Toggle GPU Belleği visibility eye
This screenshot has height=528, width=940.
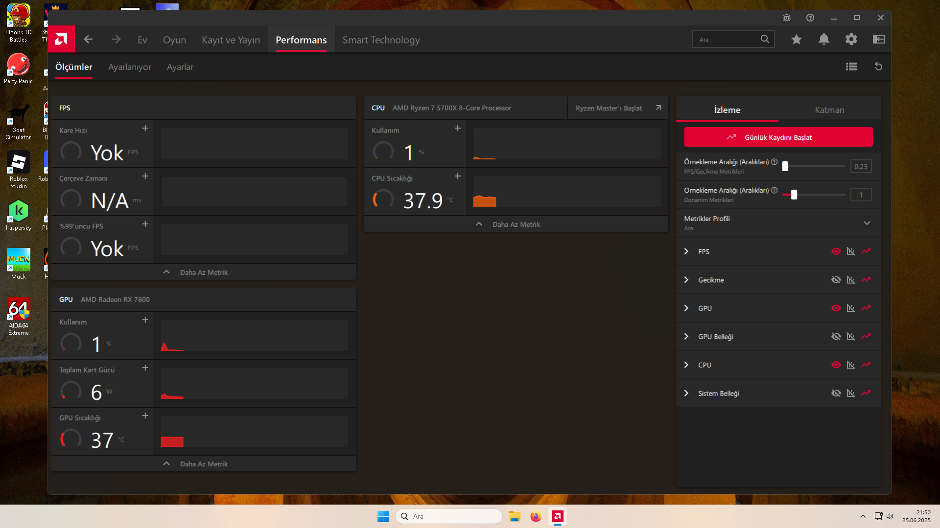[x=836, y=336]
